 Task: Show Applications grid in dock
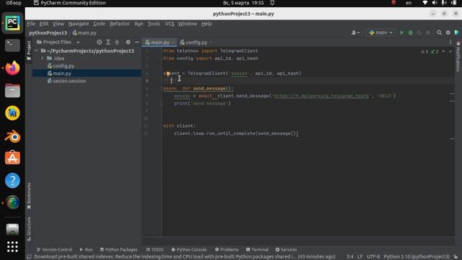[12, 246]
